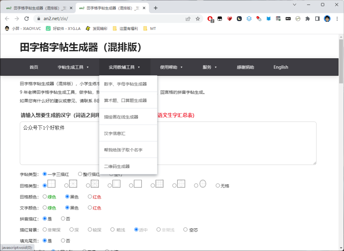Viewport: 344px width, 251px height.
Task: Click the share page icon in address bar
Action: [188, 19]
